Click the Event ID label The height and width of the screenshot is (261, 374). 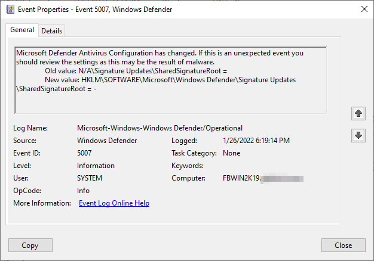(27, 153)
